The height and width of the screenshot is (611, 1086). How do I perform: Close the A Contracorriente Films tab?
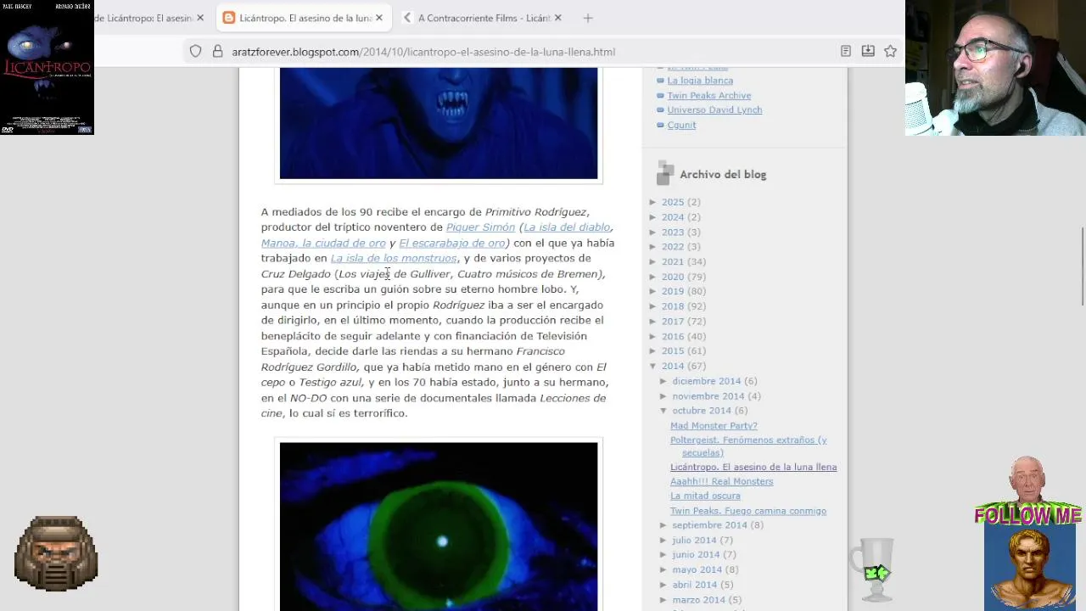pyautogui.click(x=557, y=18)
